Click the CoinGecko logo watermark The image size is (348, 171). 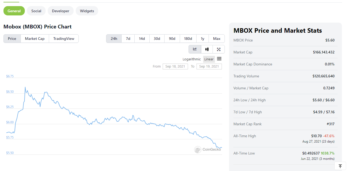pyautogui.click(x=207, y=149)
